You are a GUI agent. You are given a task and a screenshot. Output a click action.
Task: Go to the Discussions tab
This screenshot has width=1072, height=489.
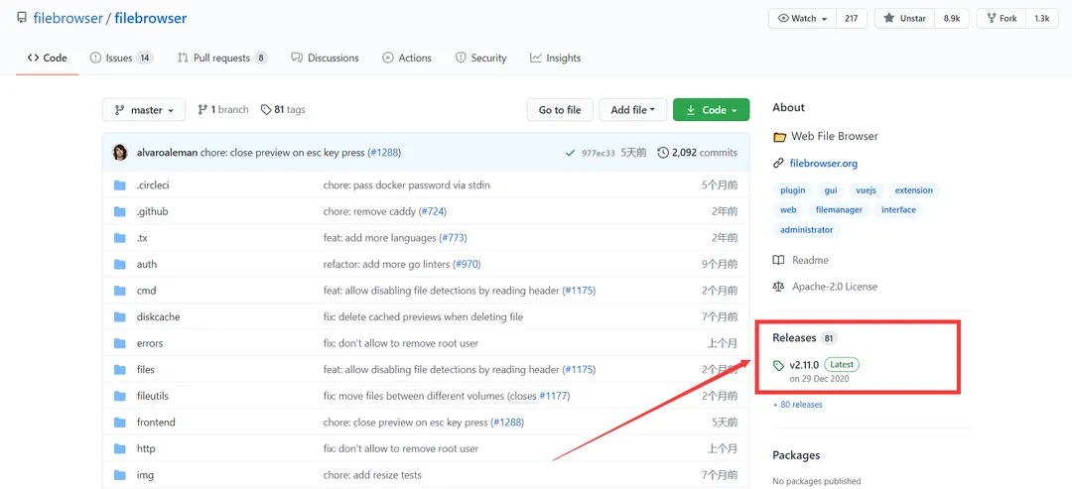(x=325, y=59)
